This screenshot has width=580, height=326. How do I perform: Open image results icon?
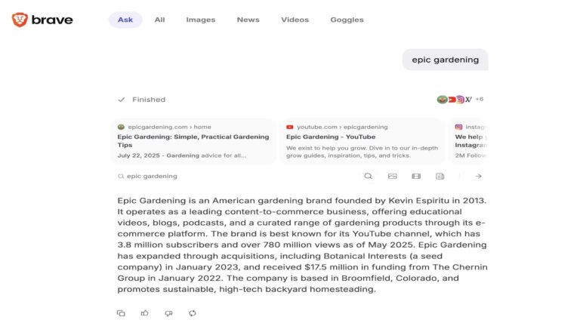point(392,176)
